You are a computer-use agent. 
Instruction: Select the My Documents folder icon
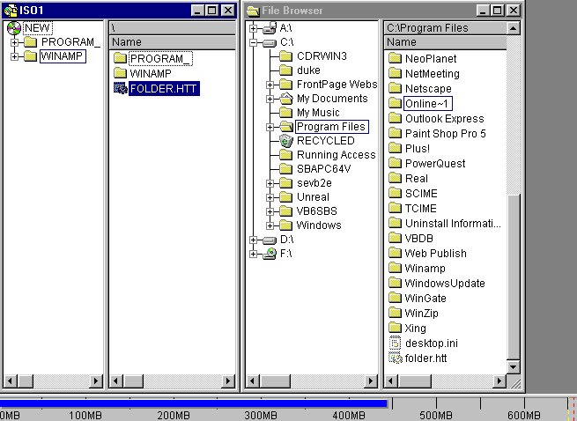pos(285,99)
